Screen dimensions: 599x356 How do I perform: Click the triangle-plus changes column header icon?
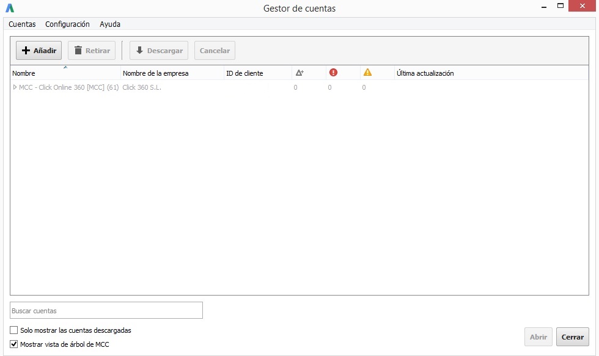point(299,73)
